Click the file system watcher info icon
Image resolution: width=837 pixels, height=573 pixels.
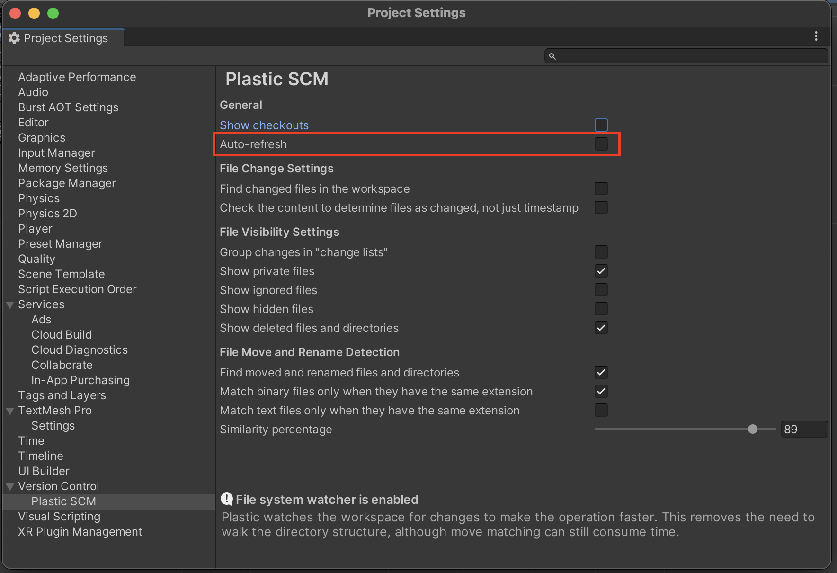click(227, 499)
